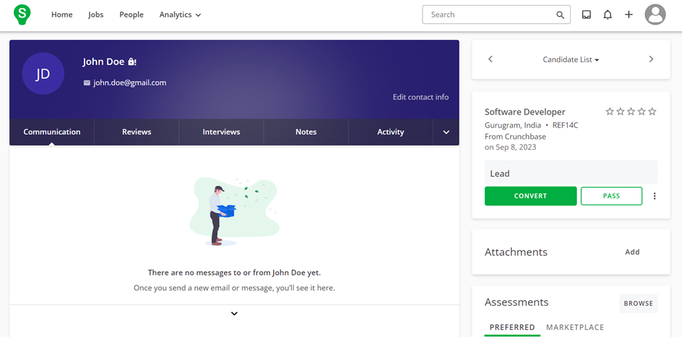Click the Assessments heading

516,302
